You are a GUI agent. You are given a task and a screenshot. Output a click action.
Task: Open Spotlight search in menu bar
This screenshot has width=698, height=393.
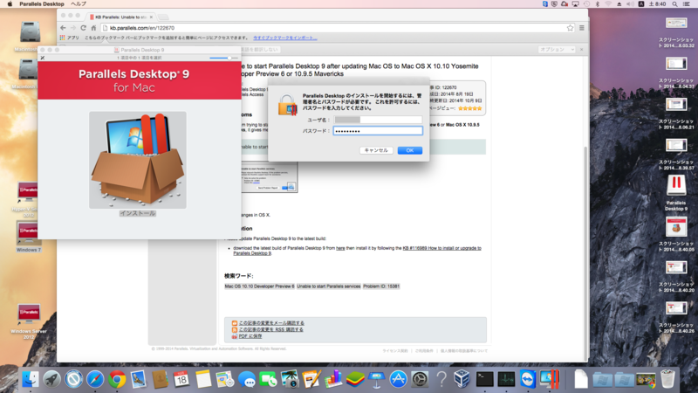click(674, 4)
